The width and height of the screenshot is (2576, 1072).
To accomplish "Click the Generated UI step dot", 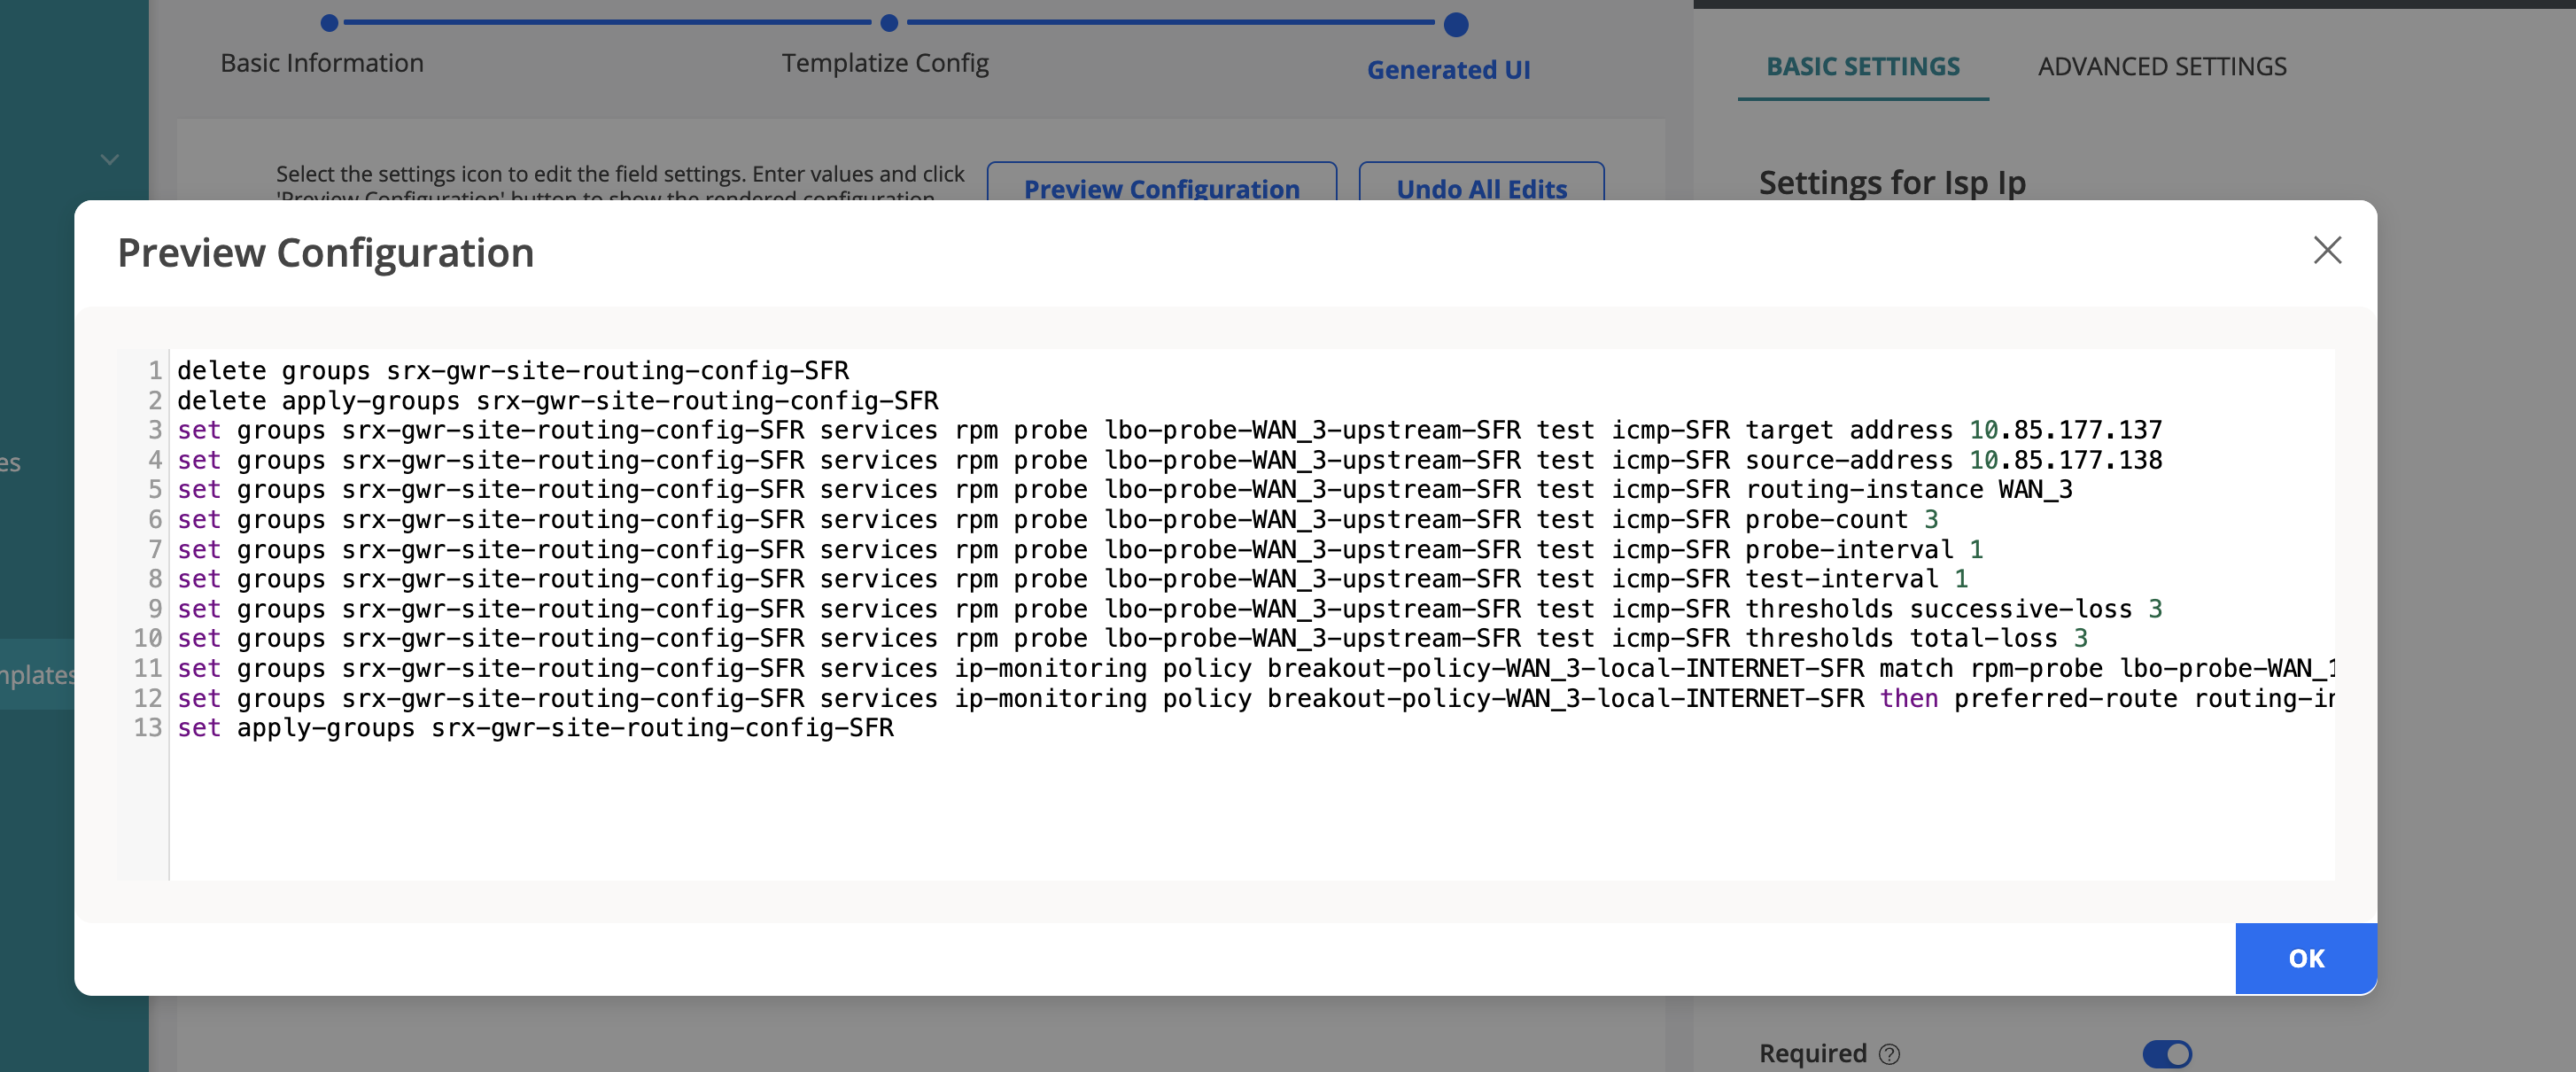I will (x=1456, y=24).
